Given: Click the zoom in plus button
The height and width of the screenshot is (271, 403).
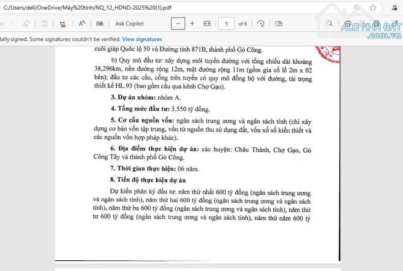Looking at the screenshot, I should pyautogui.click(x=192, y=23).
